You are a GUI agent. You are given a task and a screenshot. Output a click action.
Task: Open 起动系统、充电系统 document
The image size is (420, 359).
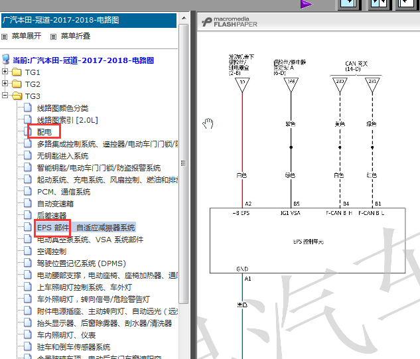pos(107,179)
